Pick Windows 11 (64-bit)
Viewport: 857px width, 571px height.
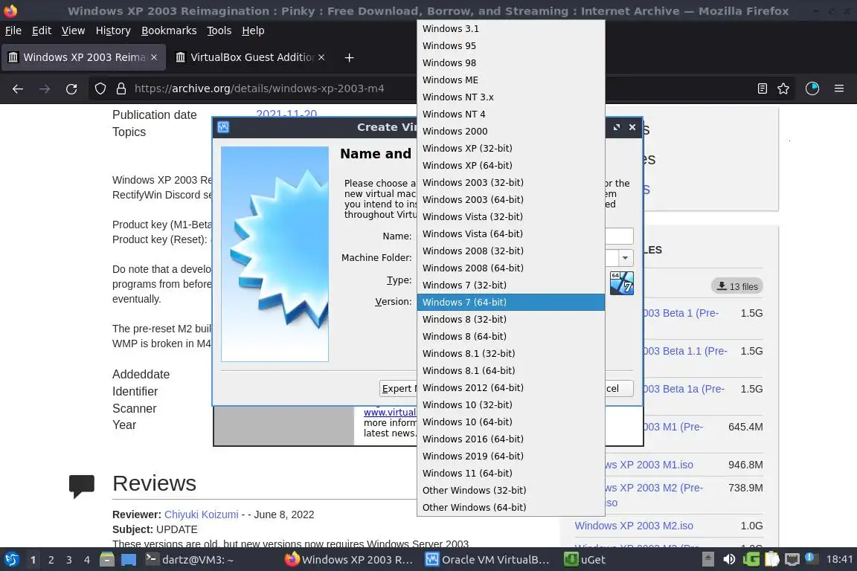tap(510, 473)
